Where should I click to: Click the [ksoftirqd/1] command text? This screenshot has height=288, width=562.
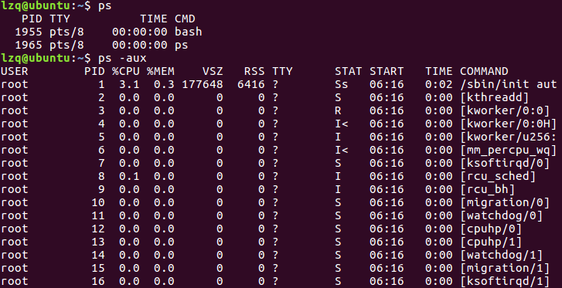point(505,281)
